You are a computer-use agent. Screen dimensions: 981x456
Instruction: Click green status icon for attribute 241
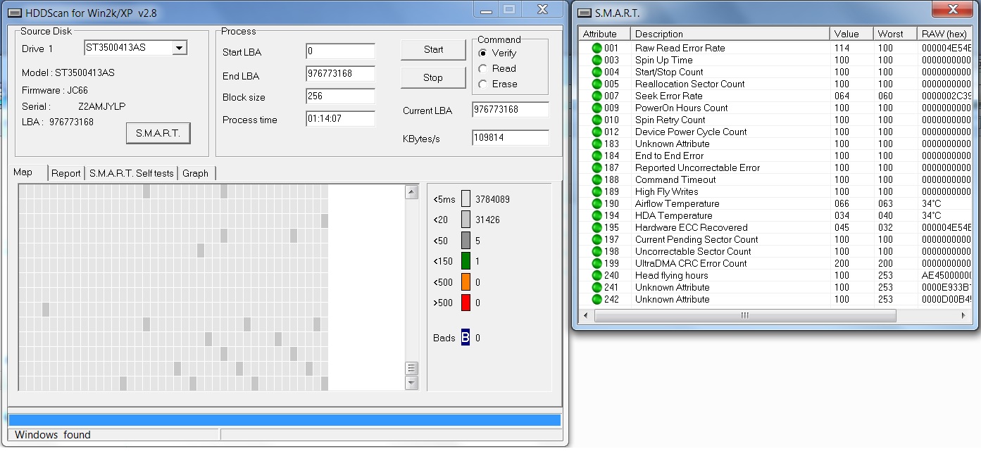pos(597,287)
